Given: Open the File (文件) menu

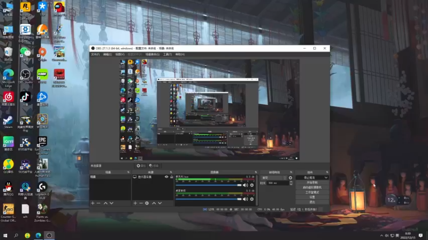Looking at the screenshot, I should click(x=95, y=54).
